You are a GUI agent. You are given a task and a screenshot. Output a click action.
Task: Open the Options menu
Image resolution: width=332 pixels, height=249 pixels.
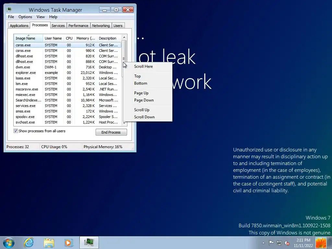[x=25, y=17]
